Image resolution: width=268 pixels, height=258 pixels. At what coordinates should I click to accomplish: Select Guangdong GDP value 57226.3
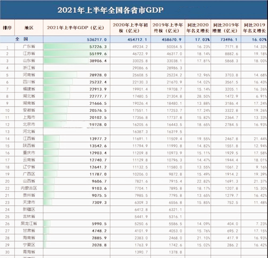98,47
